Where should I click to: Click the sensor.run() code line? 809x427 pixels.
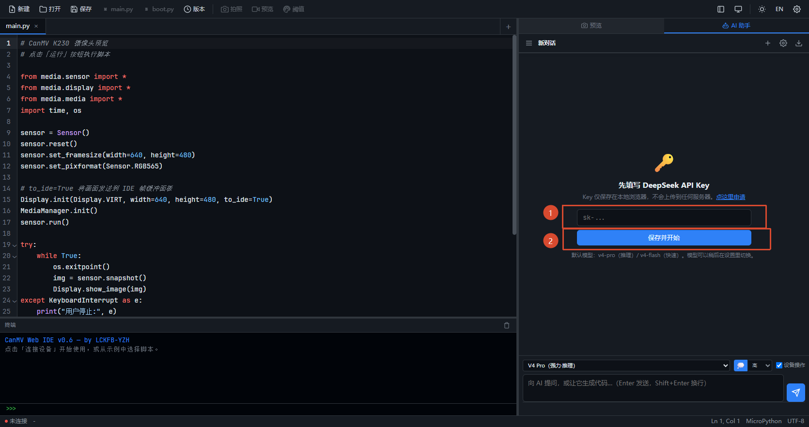(x=45, y=222)
